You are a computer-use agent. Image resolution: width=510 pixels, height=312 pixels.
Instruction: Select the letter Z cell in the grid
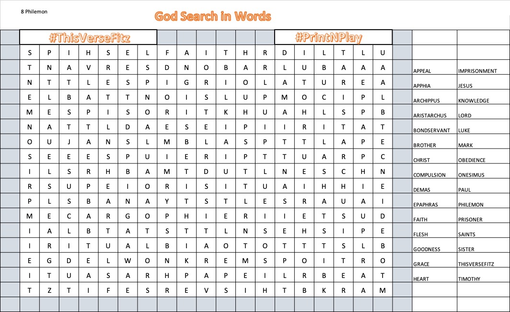pyautogui.click(x=49, y=290)
